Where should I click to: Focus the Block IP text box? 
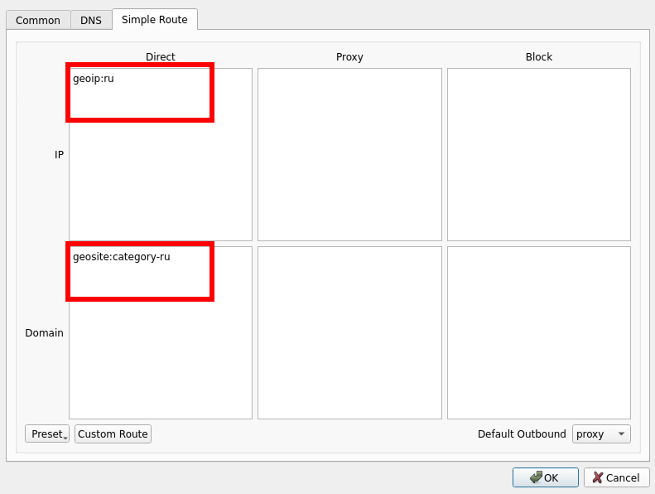(x=538, y=154)
